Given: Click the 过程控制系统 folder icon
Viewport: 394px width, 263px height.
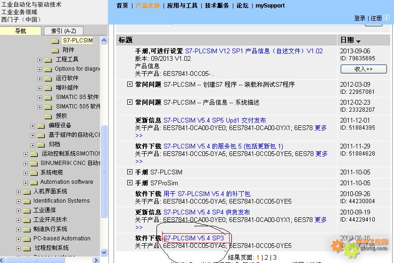Looking at the screenshot, I should [x=27, y=248].
